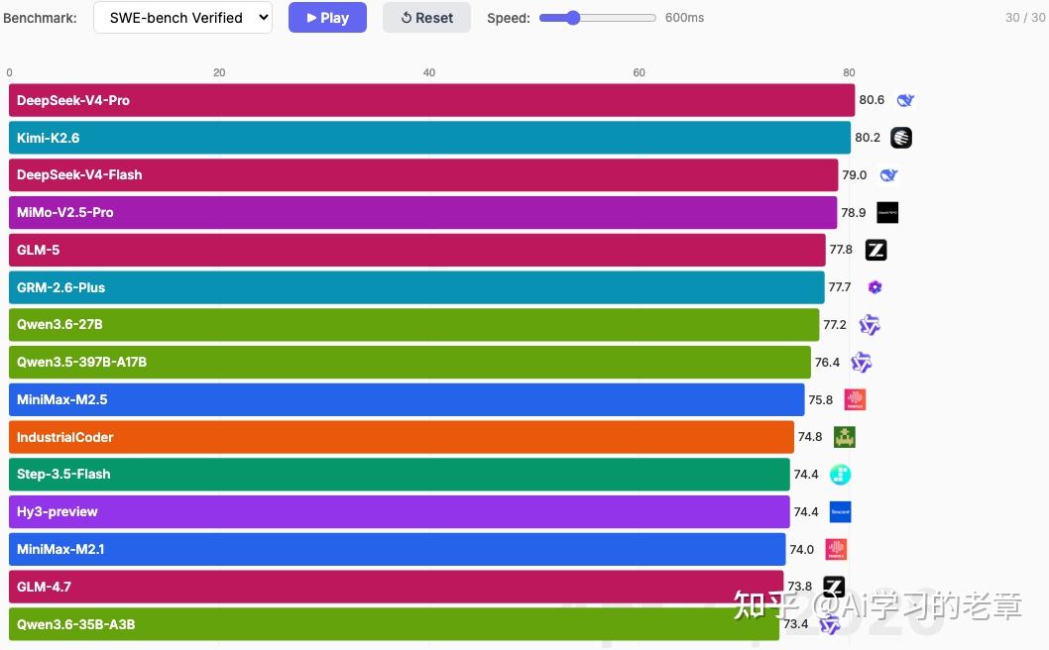This screenshot has height=650, width=1049.
Task: Click the GLM-5 Z logo icon
Action: coord(875,250)
